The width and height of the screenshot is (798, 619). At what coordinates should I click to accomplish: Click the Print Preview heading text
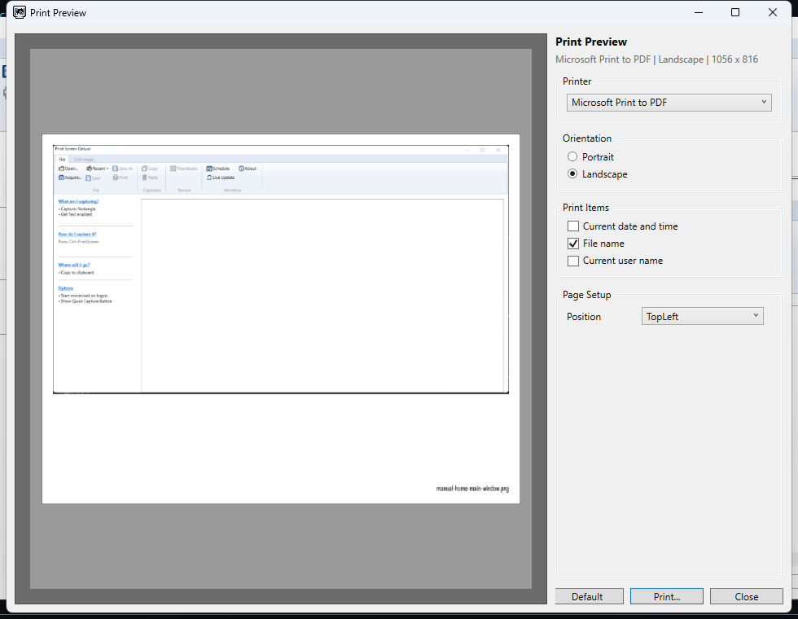click(x=591, y=42)
